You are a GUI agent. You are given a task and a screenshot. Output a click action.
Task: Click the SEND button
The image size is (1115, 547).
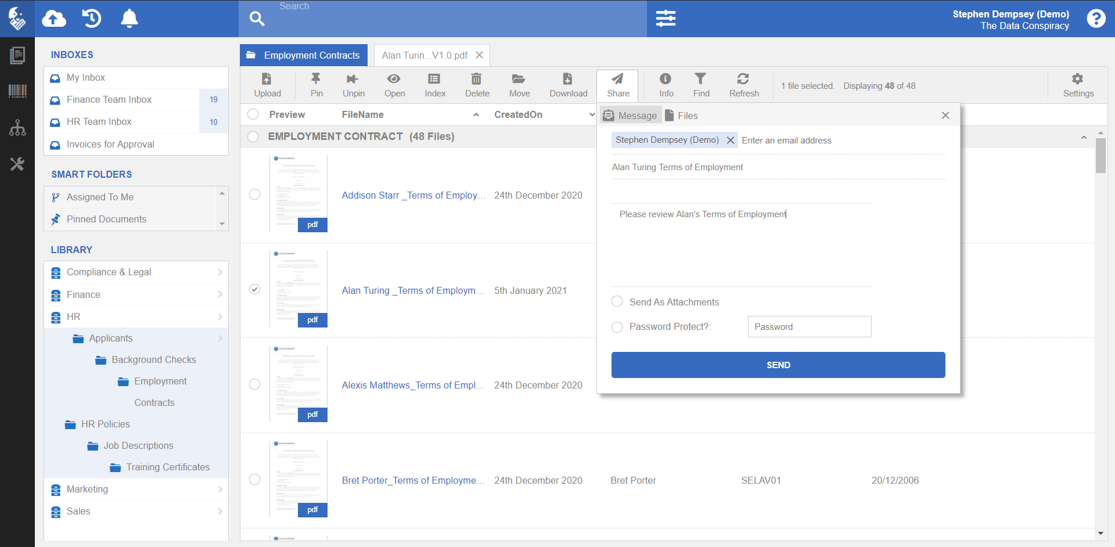pyautogui.click(x=778, y=365)
